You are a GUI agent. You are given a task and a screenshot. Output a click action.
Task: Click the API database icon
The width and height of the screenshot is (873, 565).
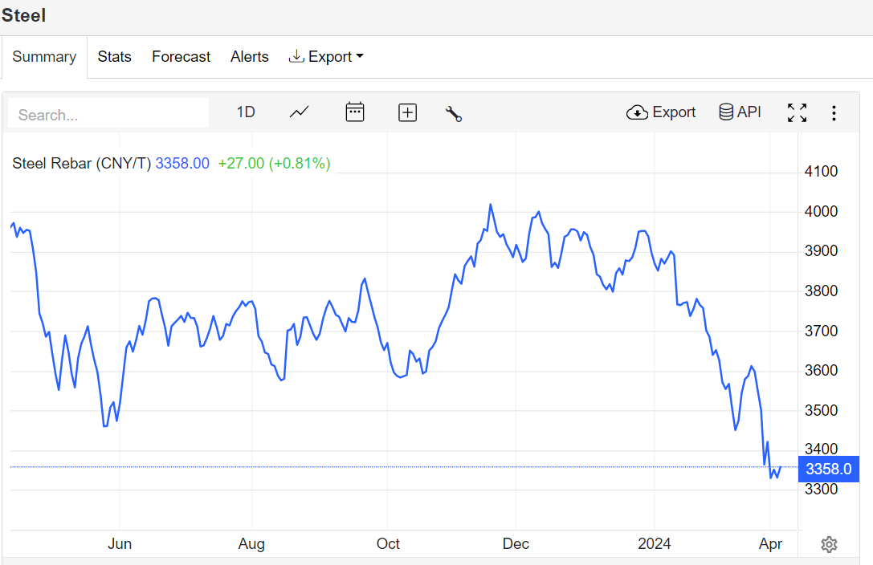[x=740, y=112]
